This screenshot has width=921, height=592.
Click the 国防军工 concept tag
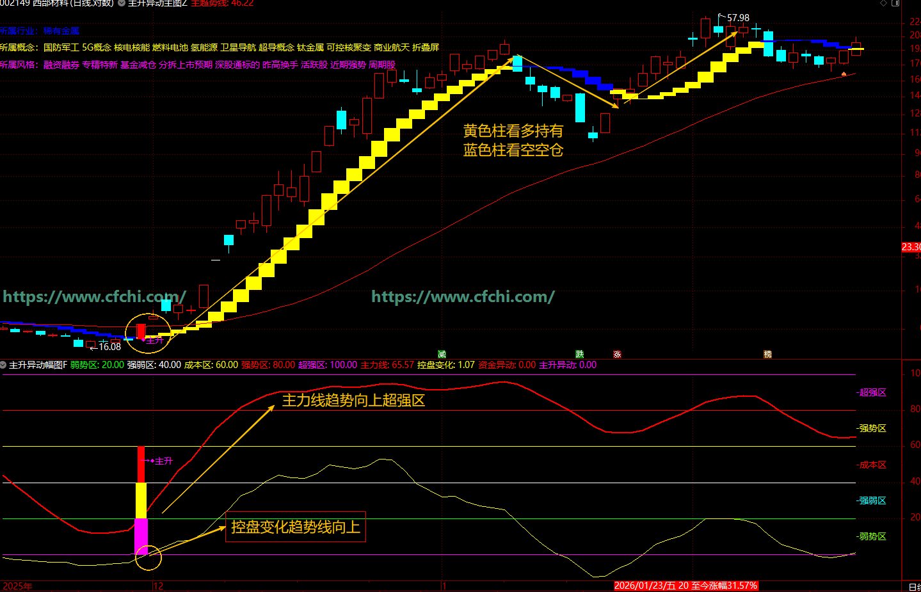(x=61, y=47)
